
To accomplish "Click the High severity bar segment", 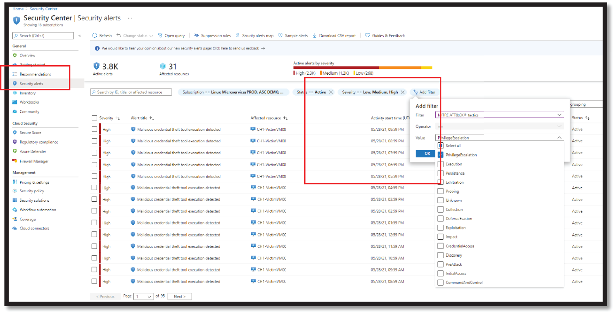I will pos(336,67).
